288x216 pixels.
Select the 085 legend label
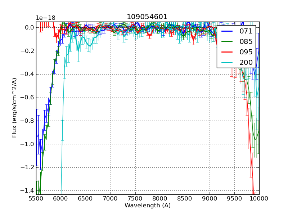click(246, 42)
